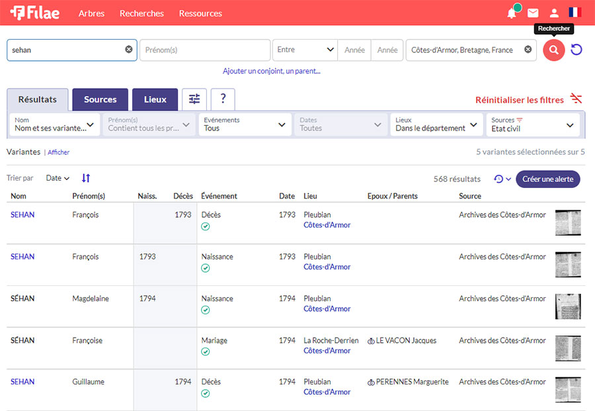Click the red search magnifier button
The image size is (595, 411).
coord(553,50)
